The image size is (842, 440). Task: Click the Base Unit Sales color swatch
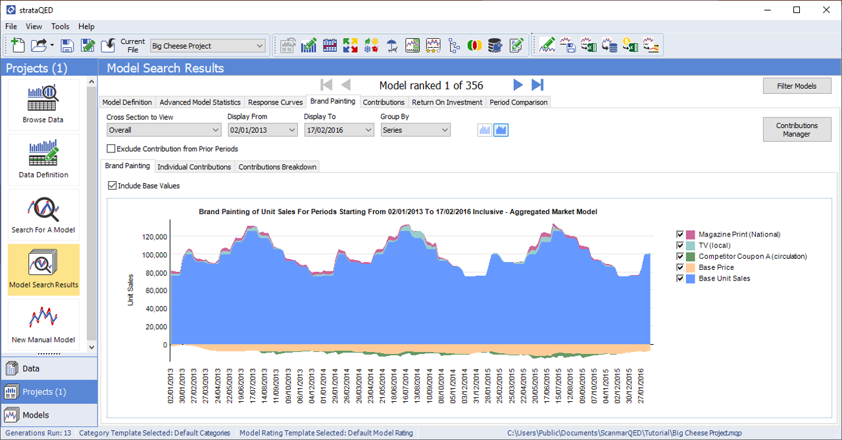[691, 278]
